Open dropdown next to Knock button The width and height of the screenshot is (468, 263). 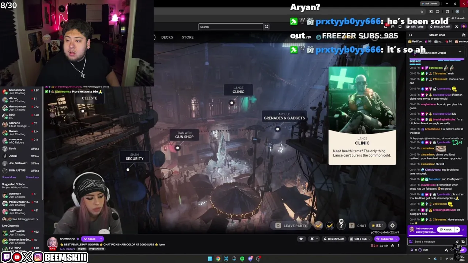(101, 239)
